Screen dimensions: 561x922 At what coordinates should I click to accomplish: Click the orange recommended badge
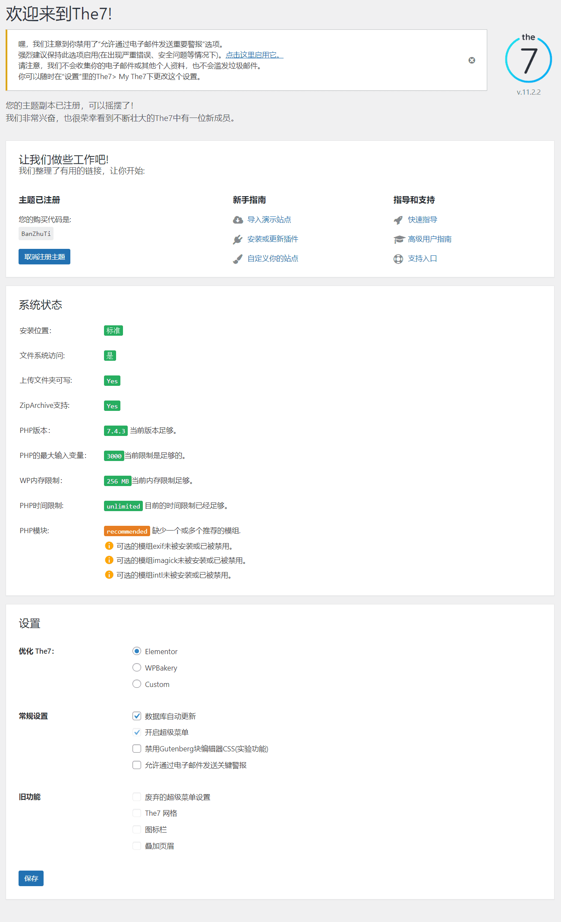127,531
